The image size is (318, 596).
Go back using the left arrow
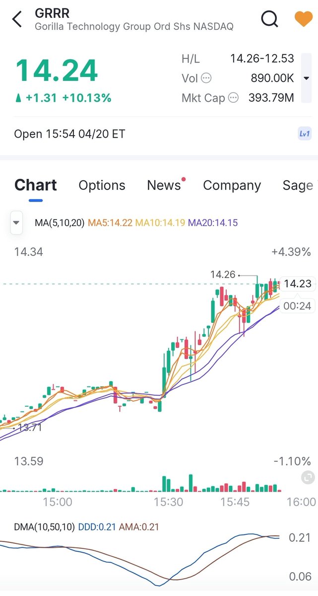pos(17,20)
